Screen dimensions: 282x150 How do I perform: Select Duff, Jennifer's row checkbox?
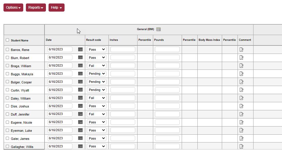tap(8, 114)
